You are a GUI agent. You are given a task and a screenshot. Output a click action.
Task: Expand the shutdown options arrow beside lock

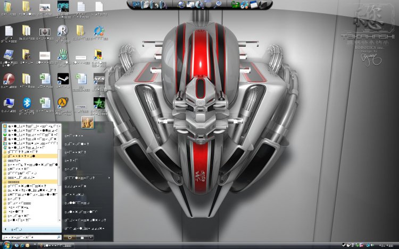coord(90,237)
